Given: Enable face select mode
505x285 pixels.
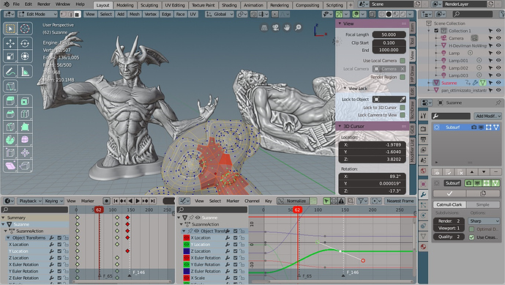Looking at the screenshot, I should pyautogui.click(x=78, y=14).
